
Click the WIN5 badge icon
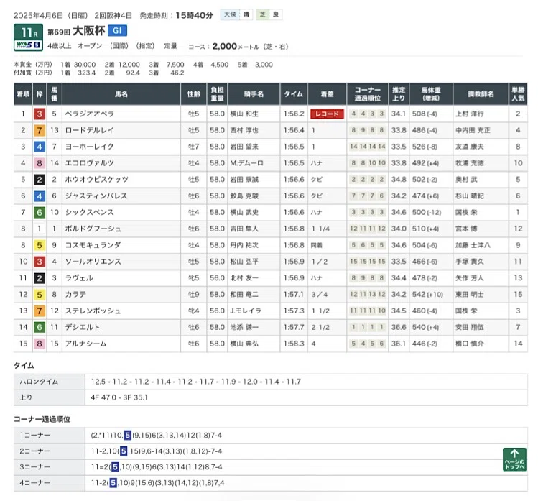click(28, 45)
